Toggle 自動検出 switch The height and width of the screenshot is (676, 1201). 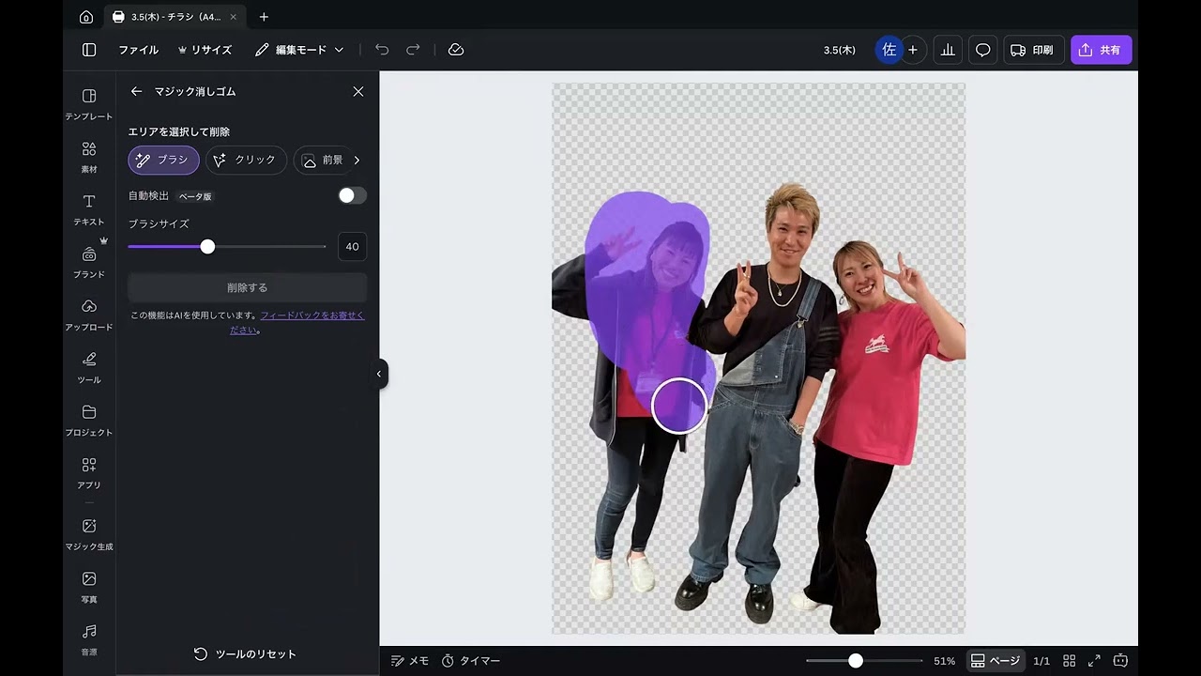(352, 195)
